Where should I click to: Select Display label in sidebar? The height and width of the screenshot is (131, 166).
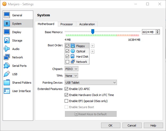click(x=17, y=32)
